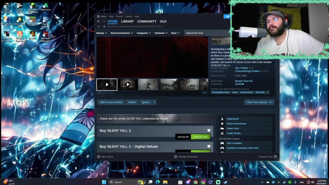329x185 pixels.
Task: Open the Steam menu in title bar
Action: pyautogui.click(x=104, y=16)
